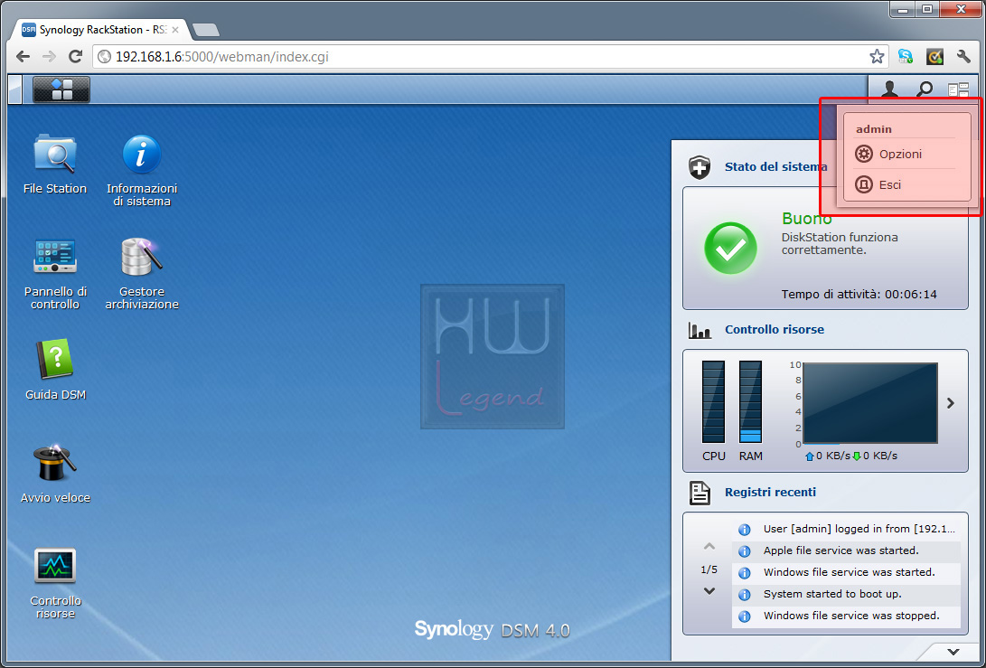The height and width of the screenshot is (668, 986).
Task: Click log entry 'User [admin] logged in from'
Action: [847, 529]
